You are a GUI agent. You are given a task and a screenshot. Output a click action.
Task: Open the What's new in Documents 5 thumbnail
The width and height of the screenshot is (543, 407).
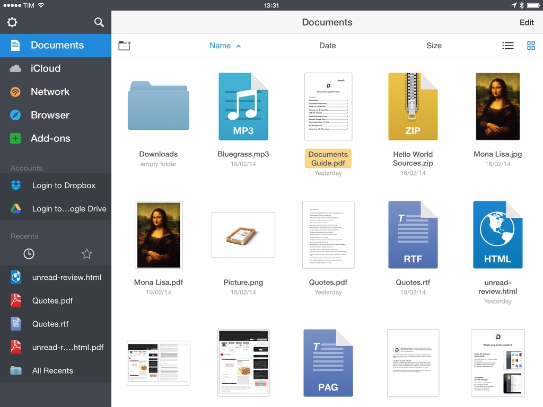(497, 362)
